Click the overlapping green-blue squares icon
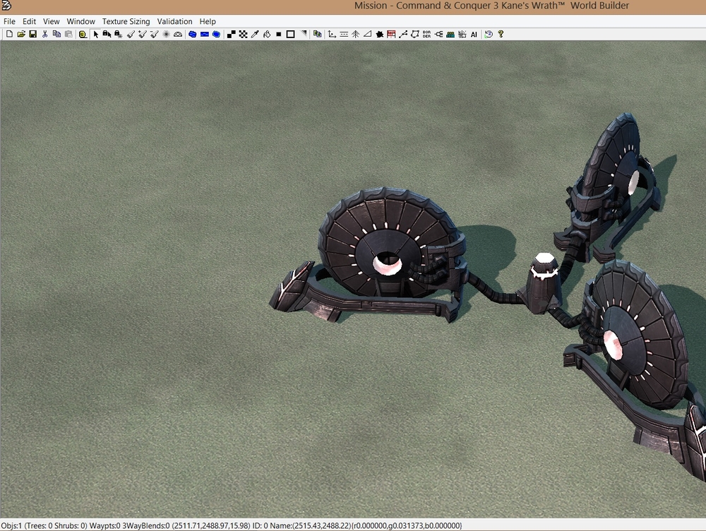The height and width of the screenshot is (531, 706). [318, 34]
